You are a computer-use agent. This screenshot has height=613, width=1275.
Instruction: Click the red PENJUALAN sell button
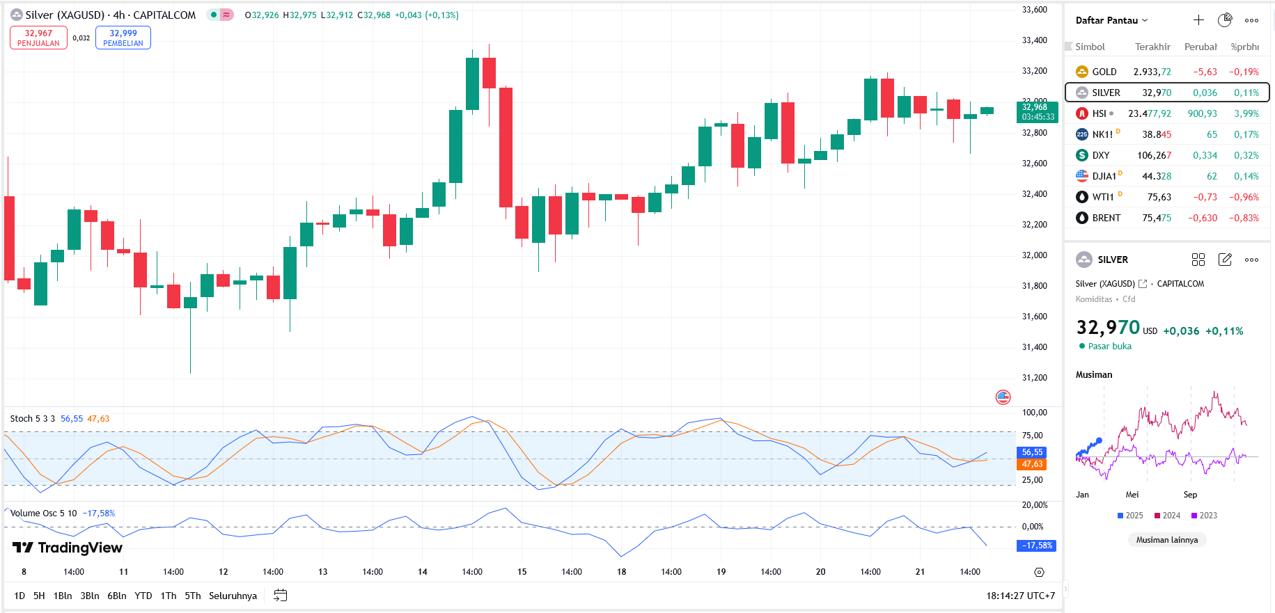38,38
